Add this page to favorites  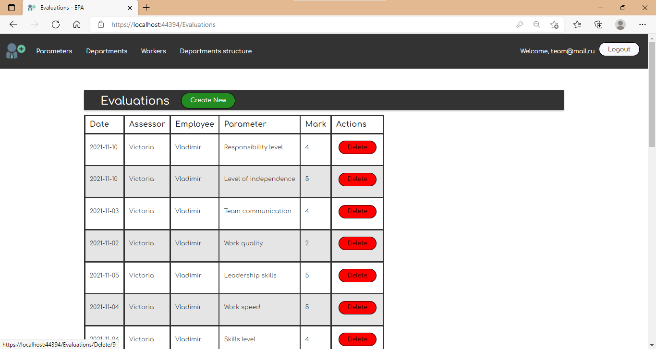click(x=554, y=24)
